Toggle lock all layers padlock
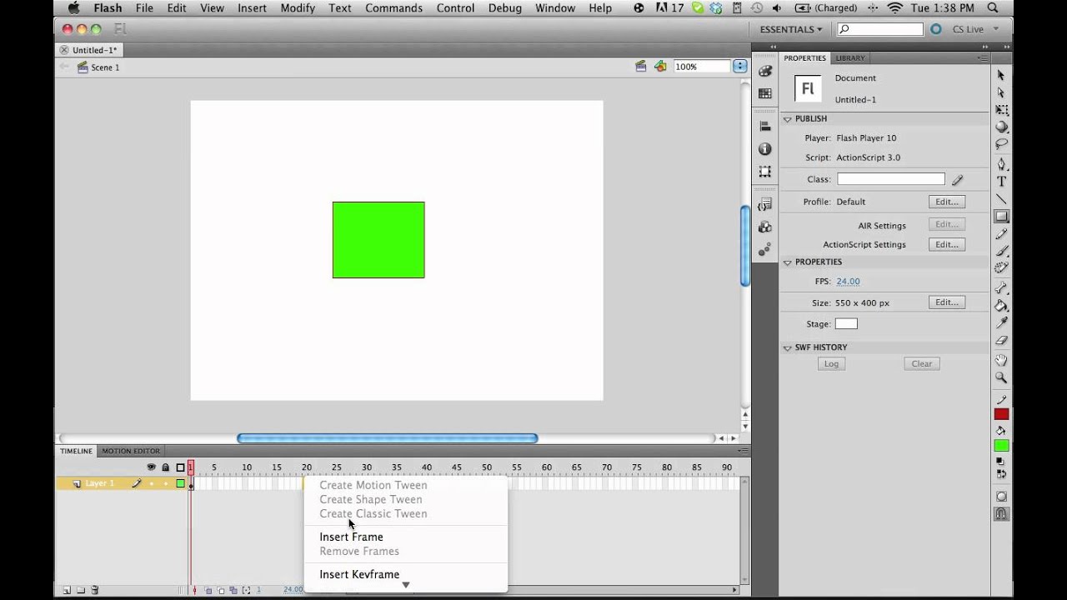Viewport: 1067px width, 600px height. (x=165, y=467)
